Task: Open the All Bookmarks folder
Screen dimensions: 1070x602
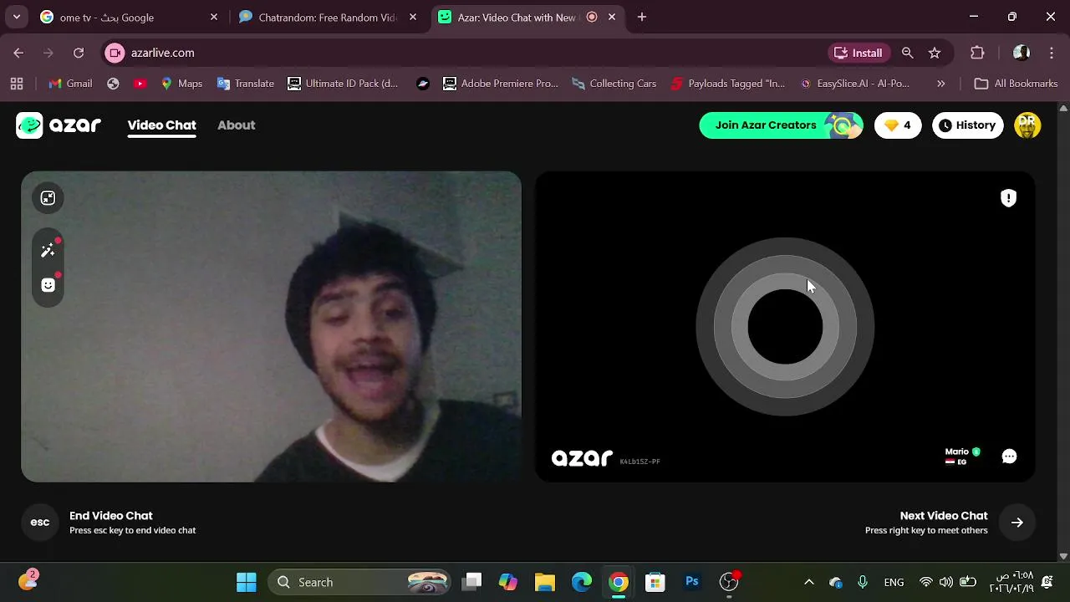Action: pos(1016,84)
